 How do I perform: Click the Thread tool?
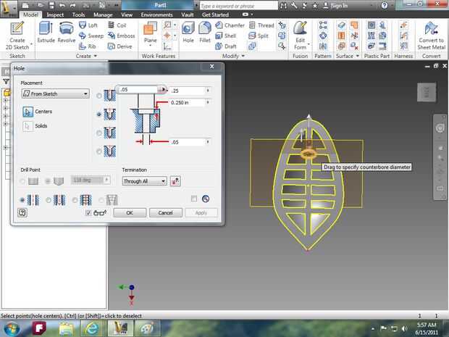click(x=261, y=25)
